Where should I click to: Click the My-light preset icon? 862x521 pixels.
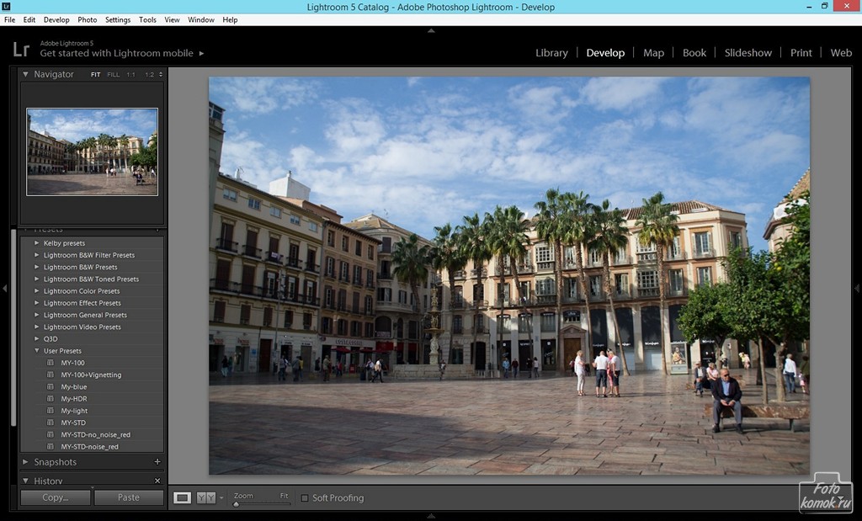(x=51, y=411)
